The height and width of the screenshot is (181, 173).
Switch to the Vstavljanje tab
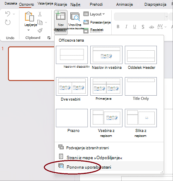(45, 4)
